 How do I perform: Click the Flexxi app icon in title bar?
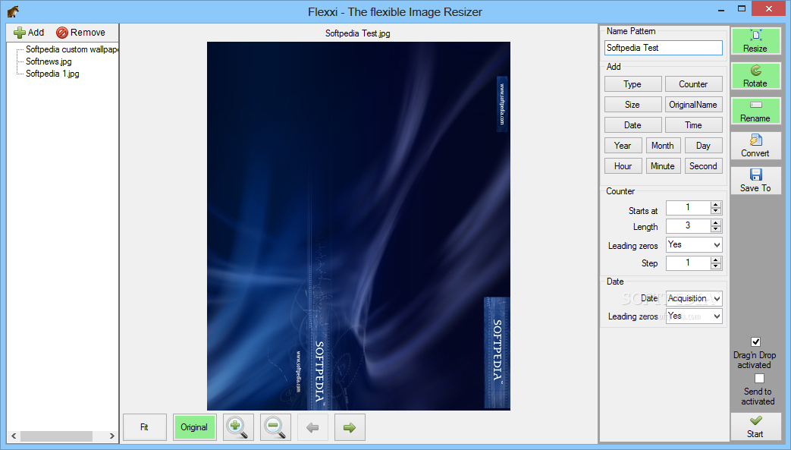[13, 11]
